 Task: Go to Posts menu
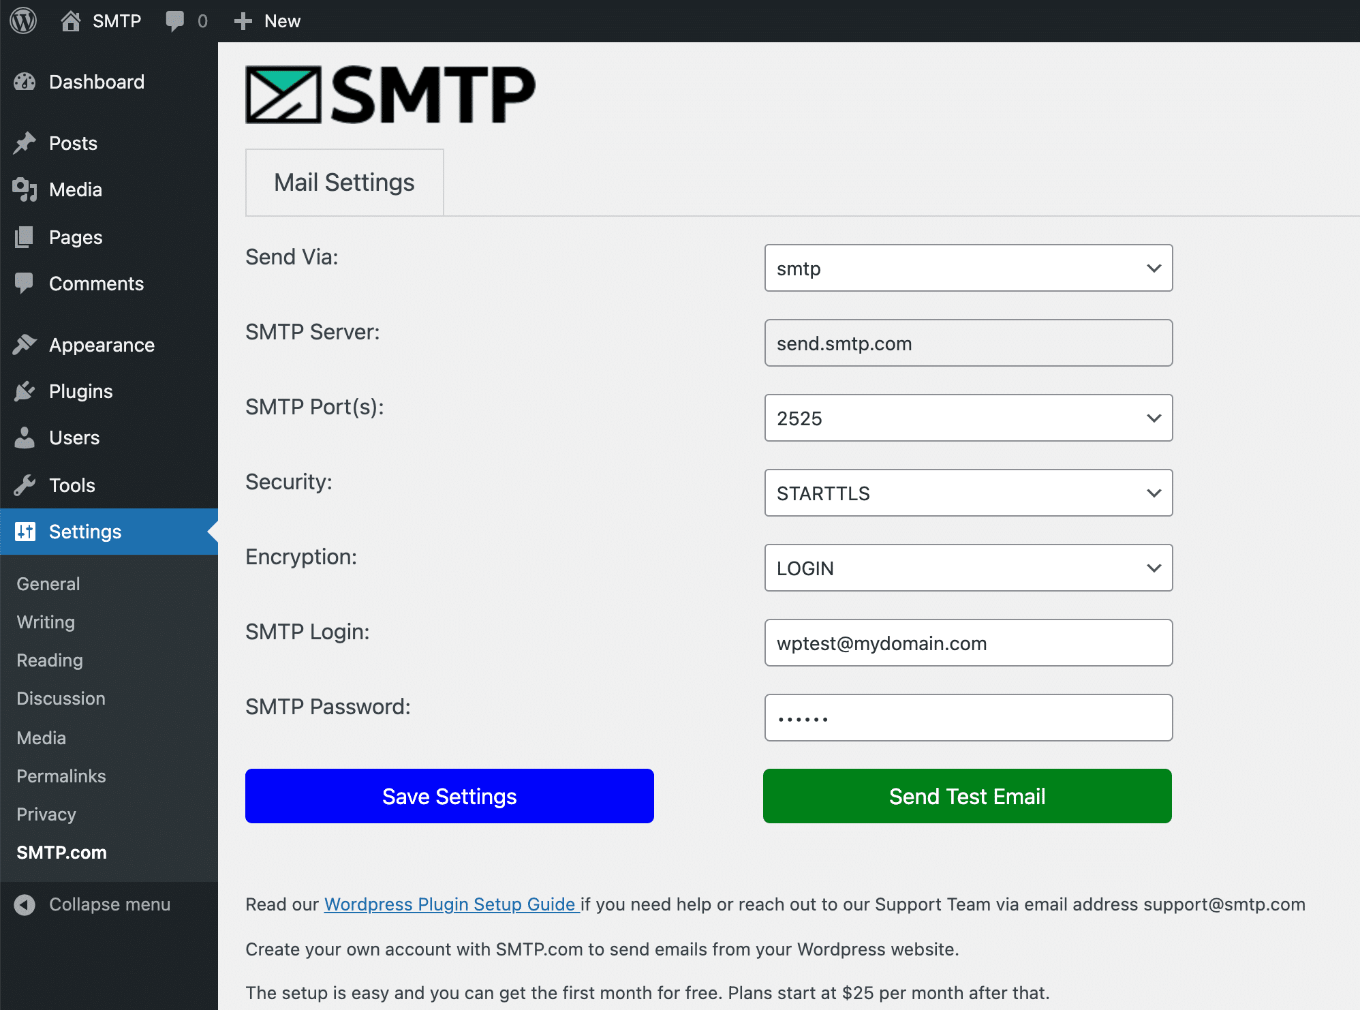[x=109, y=143]
